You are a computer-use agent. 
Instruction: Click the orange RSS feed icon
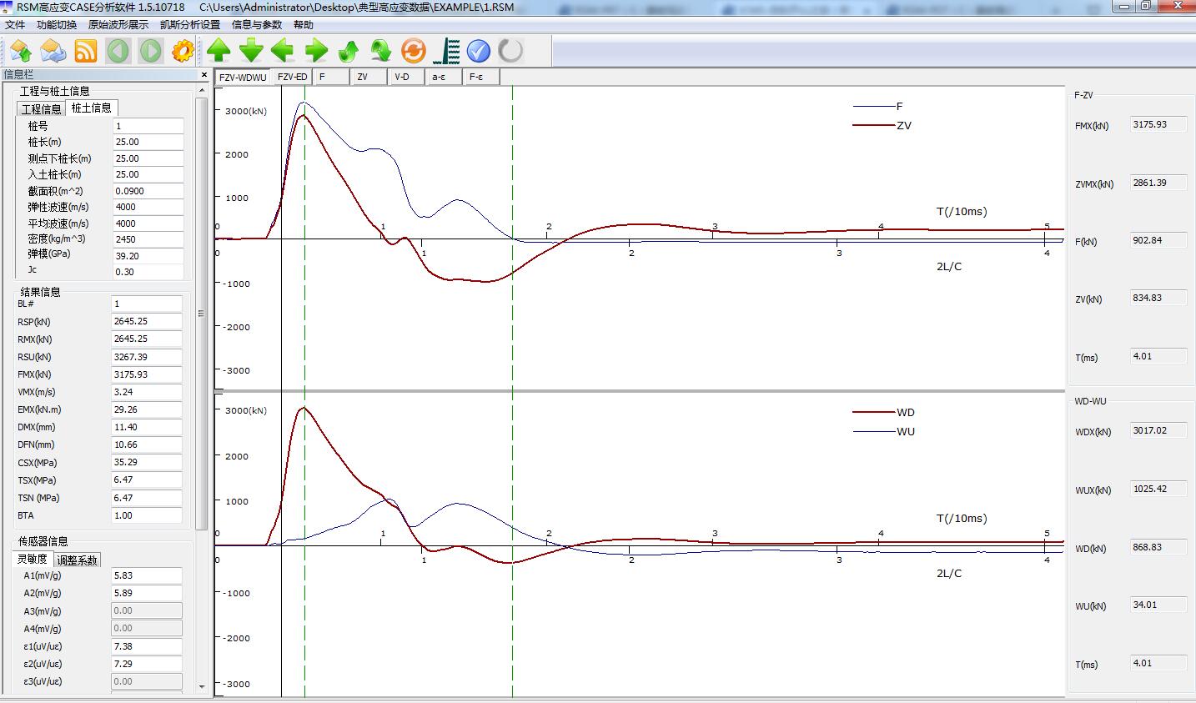[x=86, y=52]
